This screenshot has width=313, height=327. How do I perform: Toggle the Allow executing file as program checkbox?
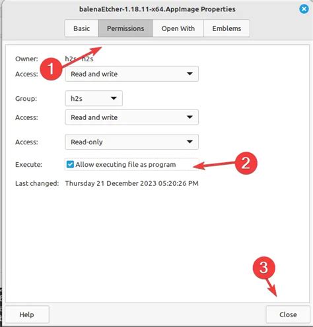(70, 164)
